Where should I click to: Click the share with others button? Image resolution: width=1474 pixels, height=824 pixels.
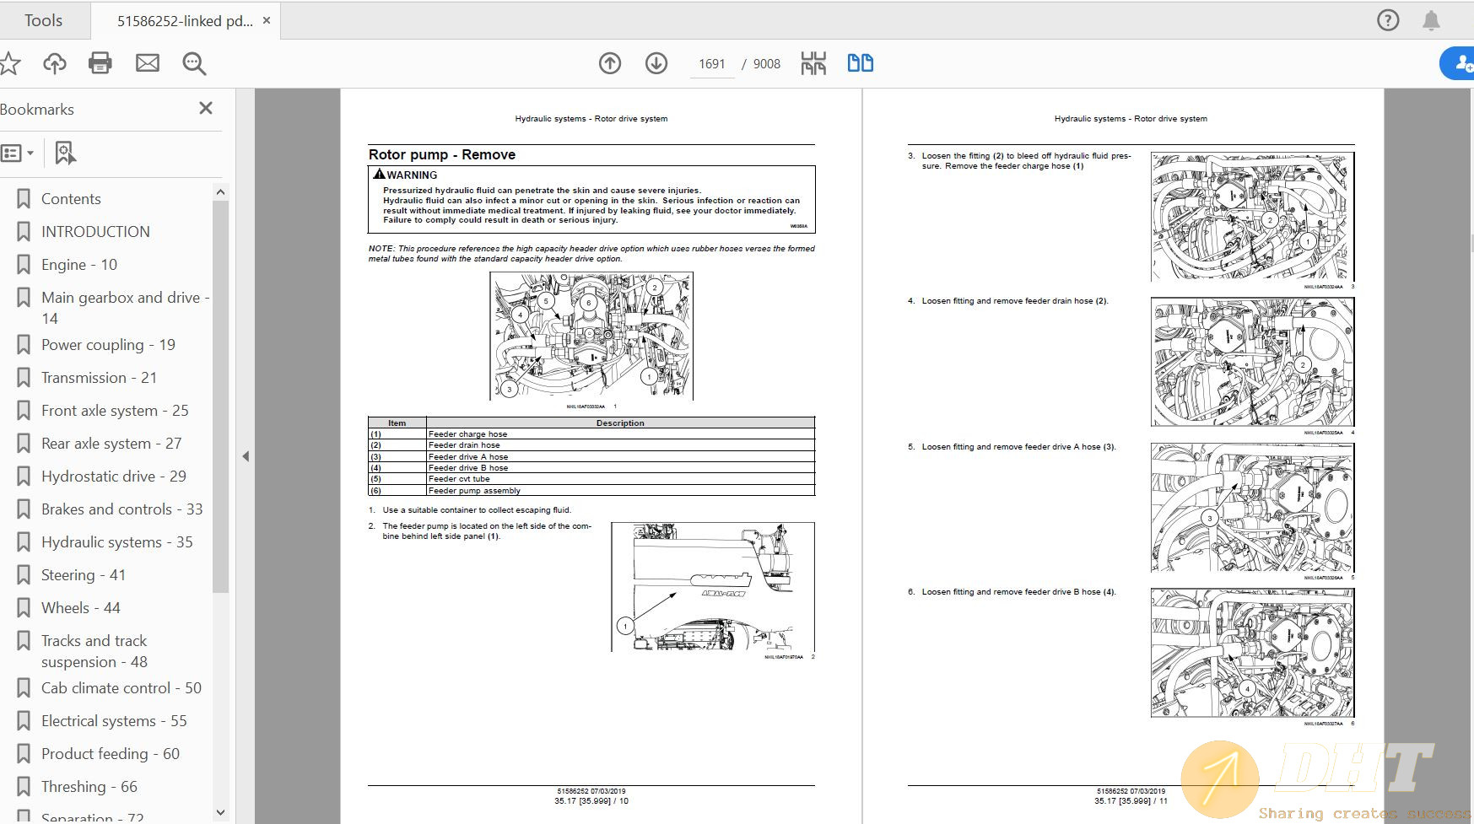[x=1458, y=63]
